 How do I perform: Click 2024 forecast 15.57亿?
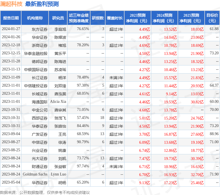tap(171, 78)
